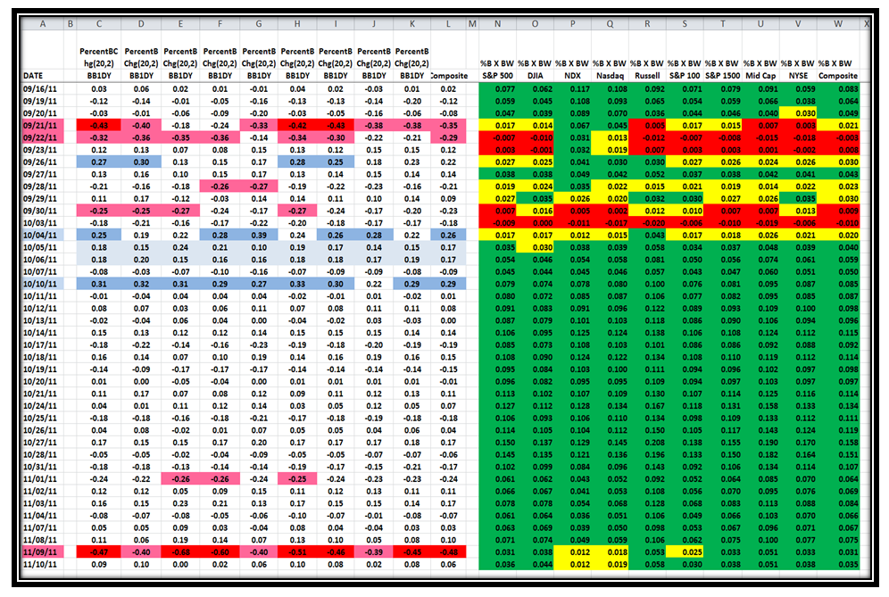Viewport: 889px width, 597px height.
Task: Click the S&P 1500 column label
Action: tap(723, 76)
